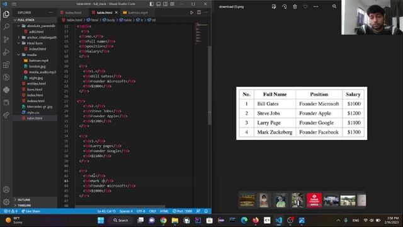Close the table.html editor tab
Viewport: 403px width, 227px height.
[116, 13]
